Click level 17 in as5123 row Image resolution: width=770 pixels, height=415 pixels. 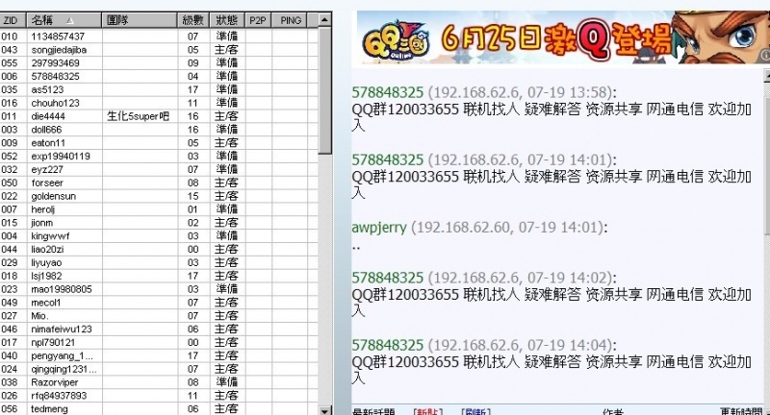tap(192, 89)
